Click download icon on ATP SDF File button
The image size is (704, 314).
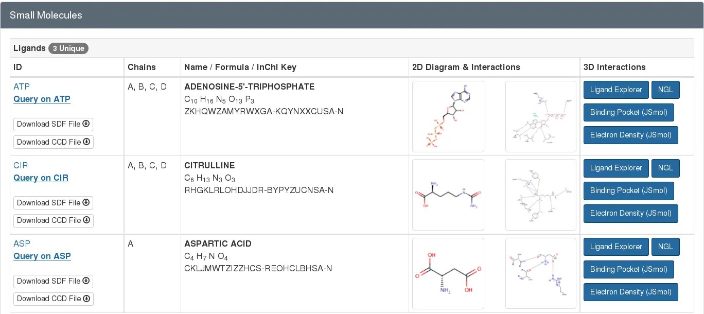tap(86, 124)
